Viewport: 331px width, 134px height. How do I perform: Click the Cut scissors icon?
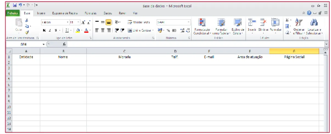(27, 20)
